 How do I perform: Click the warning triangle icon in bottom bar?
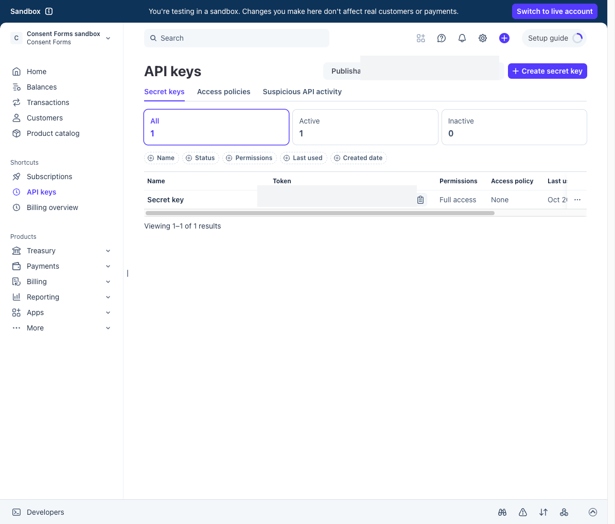coord(523,512)
